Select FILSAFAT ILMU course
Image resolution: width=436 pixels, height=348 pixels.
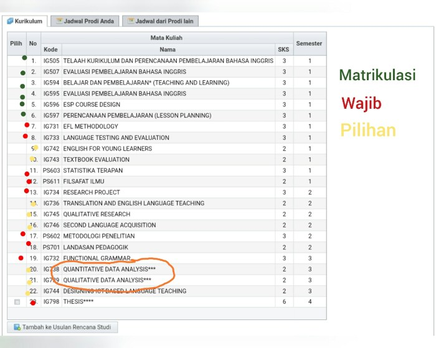pyautogui.click(x=83, y=181)
